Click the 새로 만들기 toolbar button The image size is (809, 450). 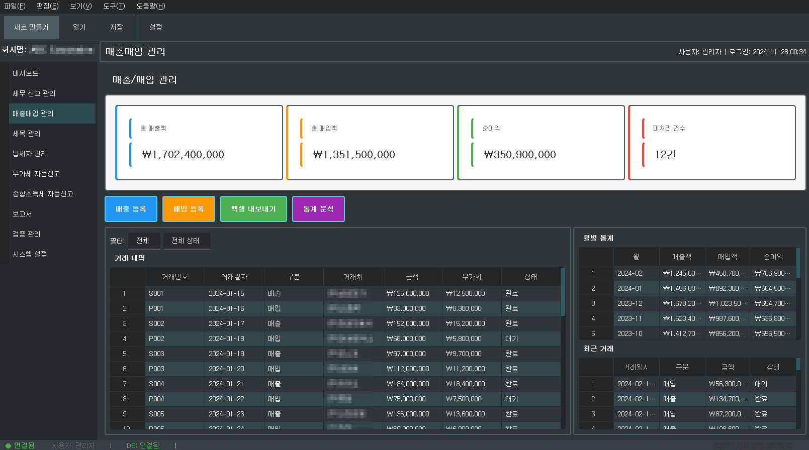tap(32, 27)
